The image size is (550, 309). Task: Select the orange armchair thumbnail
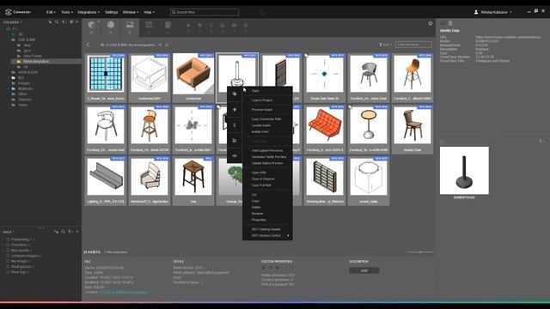tap(193, 75)
